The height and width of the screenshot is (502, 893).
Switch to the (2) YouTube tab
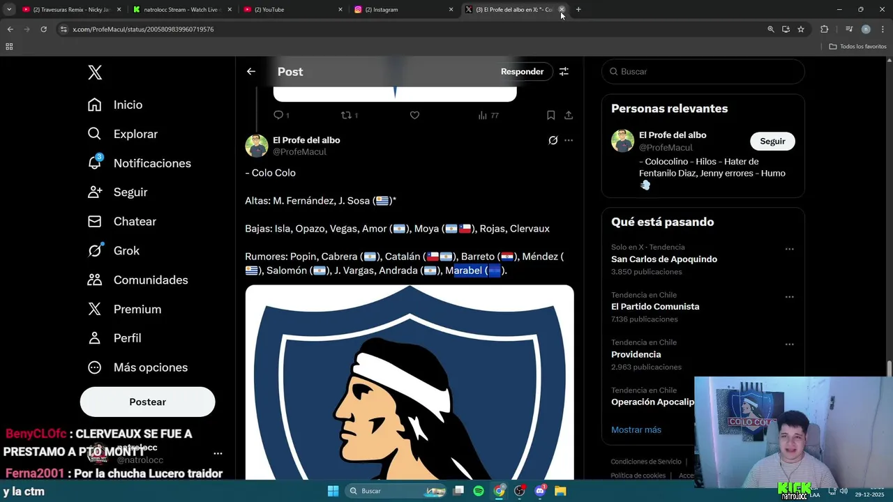(x=293, y=10)
